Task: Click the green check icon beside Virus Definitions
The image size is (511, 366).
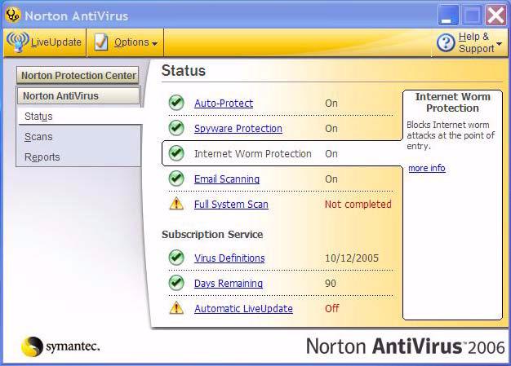Action: coord(176,258)
